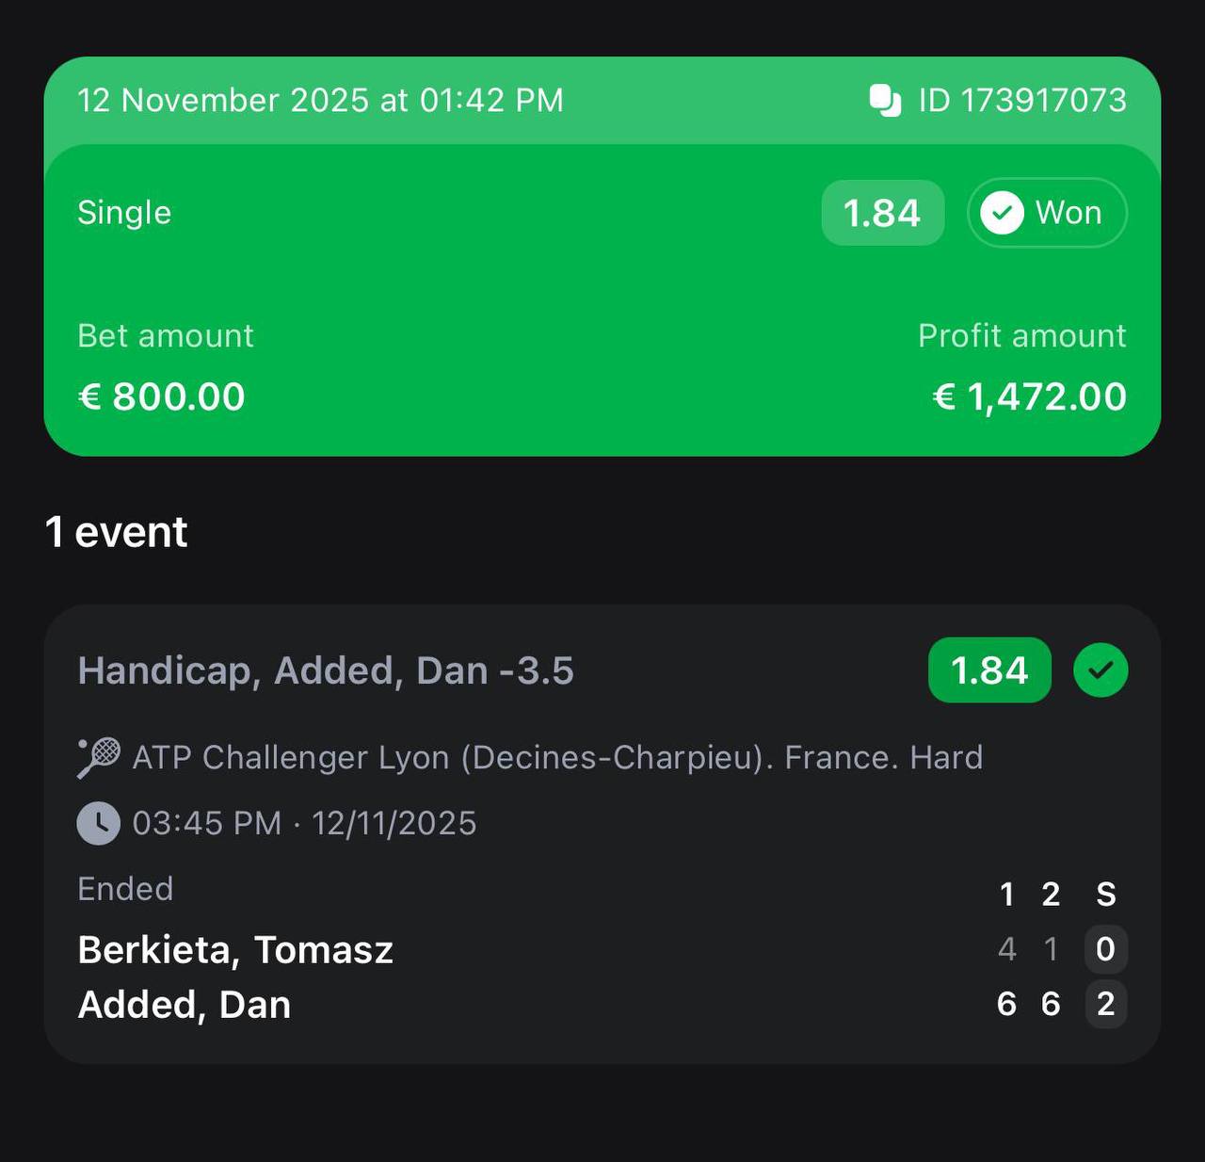This screenshot has width=1205, height=1162.
Task: Select the ID 173917073 text
Action: (1022, 100)
